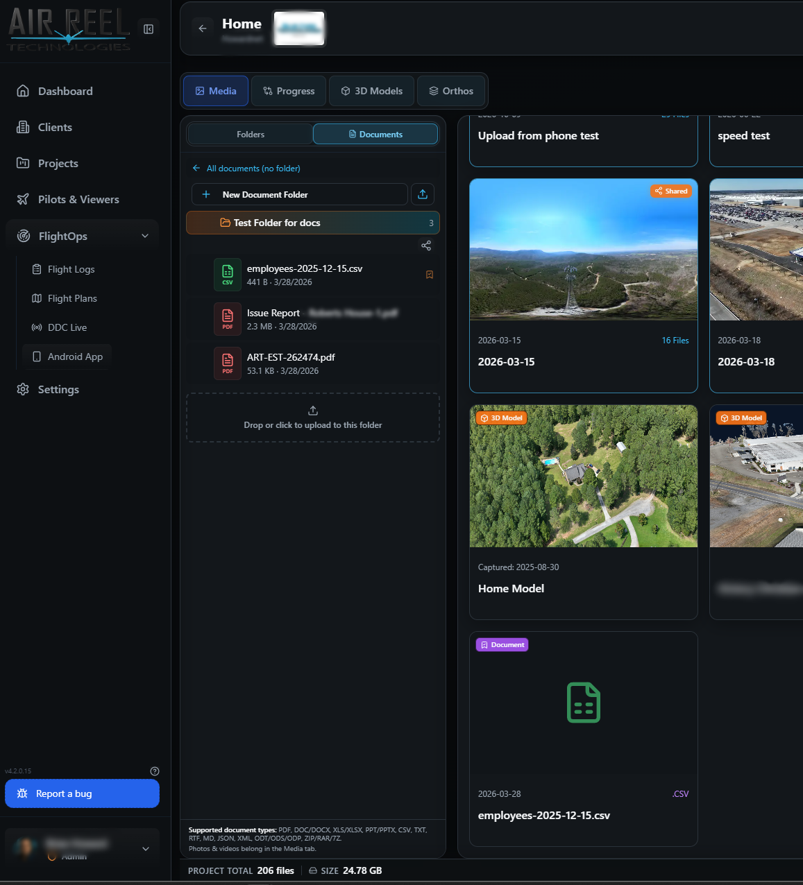
Task: Click the Shared badge on 2026-03-15 card
Action: coord(671,191)
